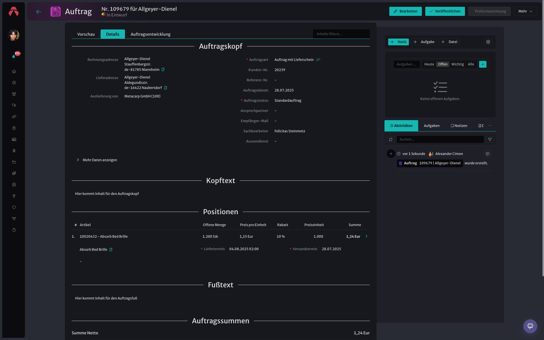Open Notizen tab in activity panel
544x340 pixels.
[x=459, y=126]
